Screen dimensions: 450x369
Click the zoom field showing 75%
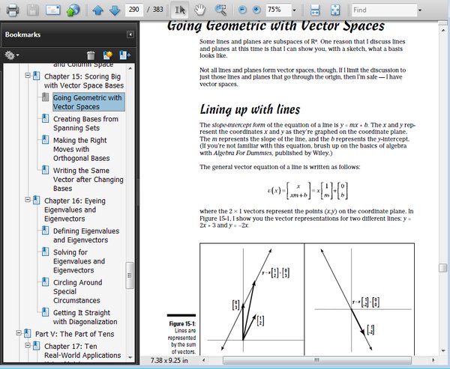pos(278,10)
